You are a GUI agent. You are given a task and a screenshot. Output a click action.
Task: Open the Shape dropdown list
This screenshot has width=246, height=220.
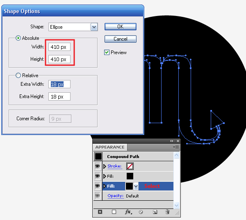tap(94, 27)
